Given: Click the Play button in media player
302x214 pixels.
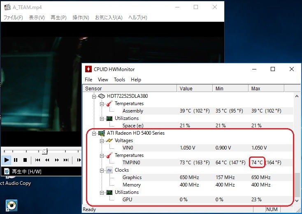Looking at the screenshot, I should point(6,160).
